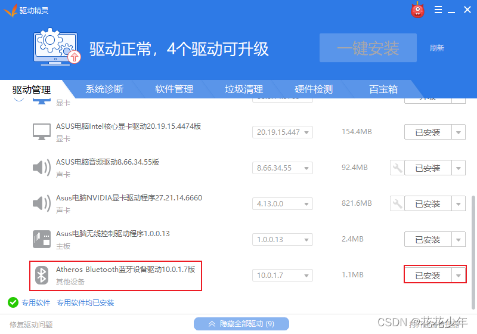This screenshot has width=477, height=334.
Task: Expand arrow next to 已安装 for Atheros Bluetooth driver
Action: click(459, 276)
